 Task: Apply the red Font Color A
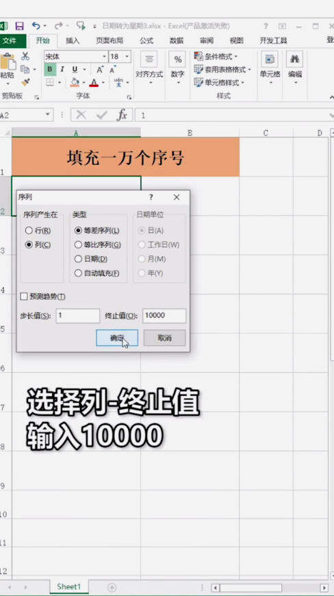94,82
